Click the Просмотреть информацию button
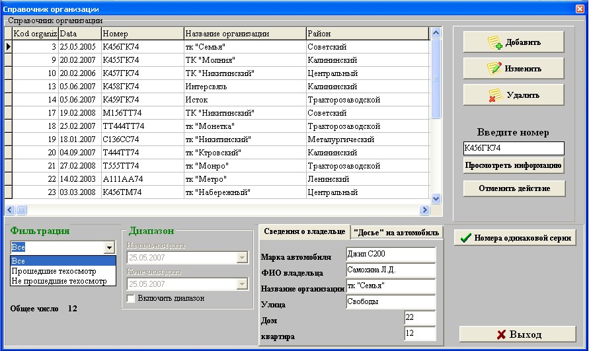589x351 pixels. 514,165
